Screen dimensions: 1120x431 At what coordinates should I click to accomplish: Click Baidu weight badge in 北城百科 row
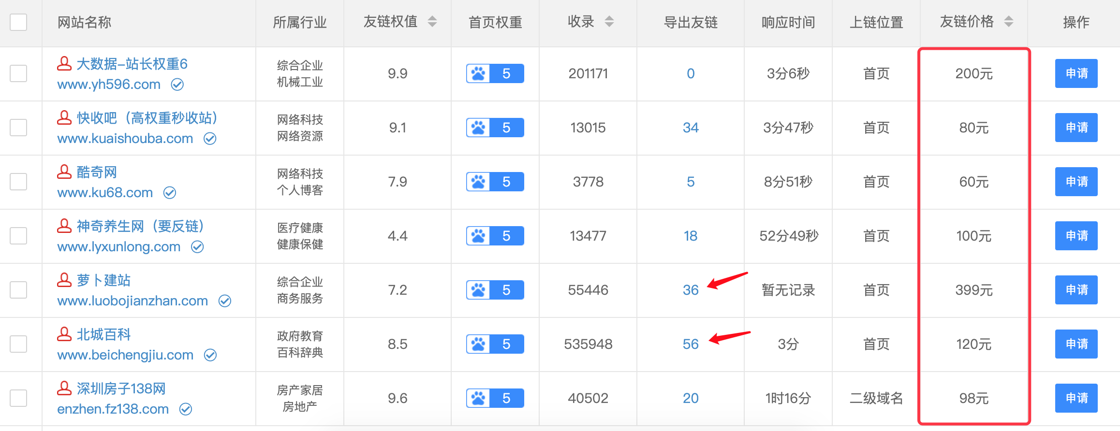(x=495, y=344)
